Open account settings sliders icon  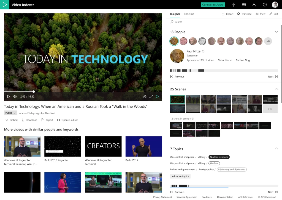244,5
